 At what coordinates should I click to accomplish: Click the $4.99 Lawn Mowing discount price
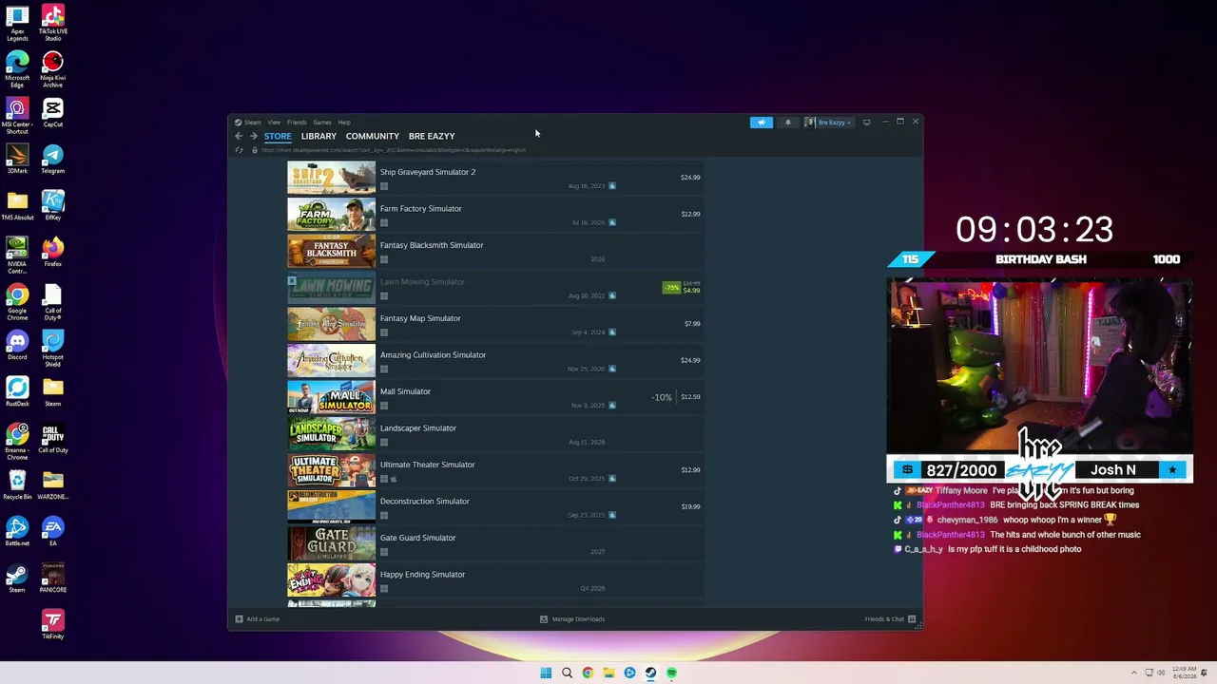pos(691,291)
